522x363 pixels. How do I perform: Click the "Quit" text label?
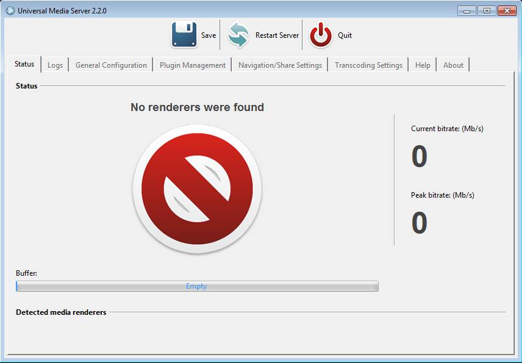tap(345, 35)
